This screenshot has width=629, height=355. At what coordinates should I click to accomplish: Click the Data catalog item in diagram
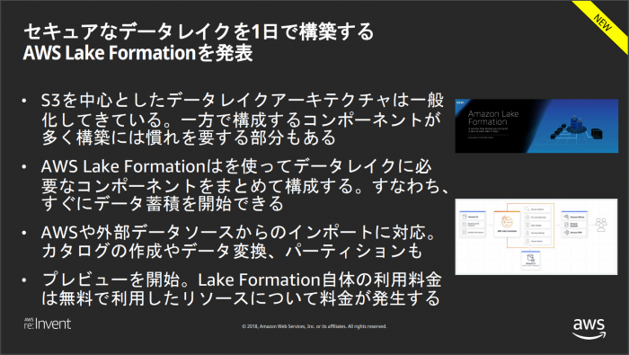pos(537,226)
